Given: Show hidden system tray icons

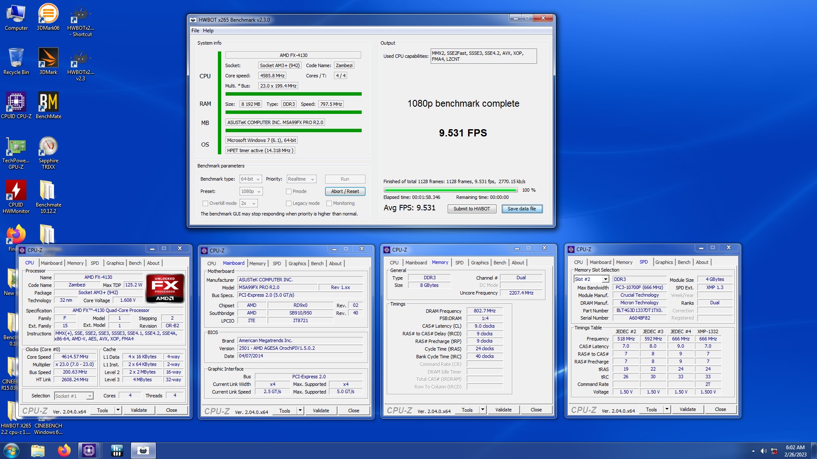Looking at the screenshot, I should pyautogui.click(x=753, y=451).
